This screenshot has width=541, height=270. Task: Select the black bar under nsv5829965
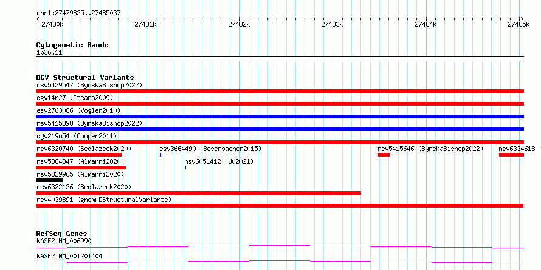(49, 180)
